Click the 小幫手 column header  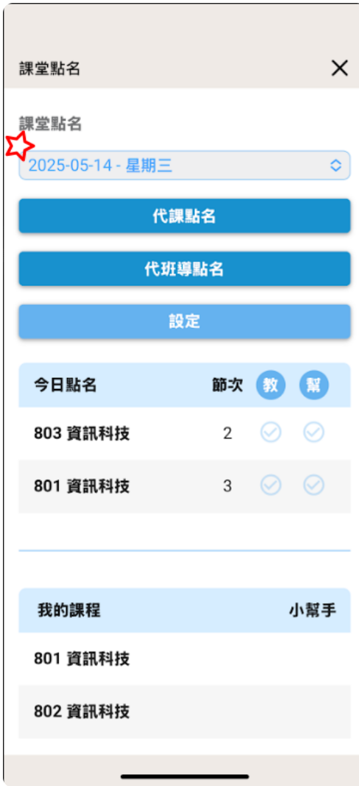click(x=313, y=610)
